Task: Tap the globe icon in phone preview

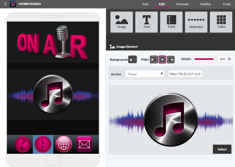Action: (64, 144)
